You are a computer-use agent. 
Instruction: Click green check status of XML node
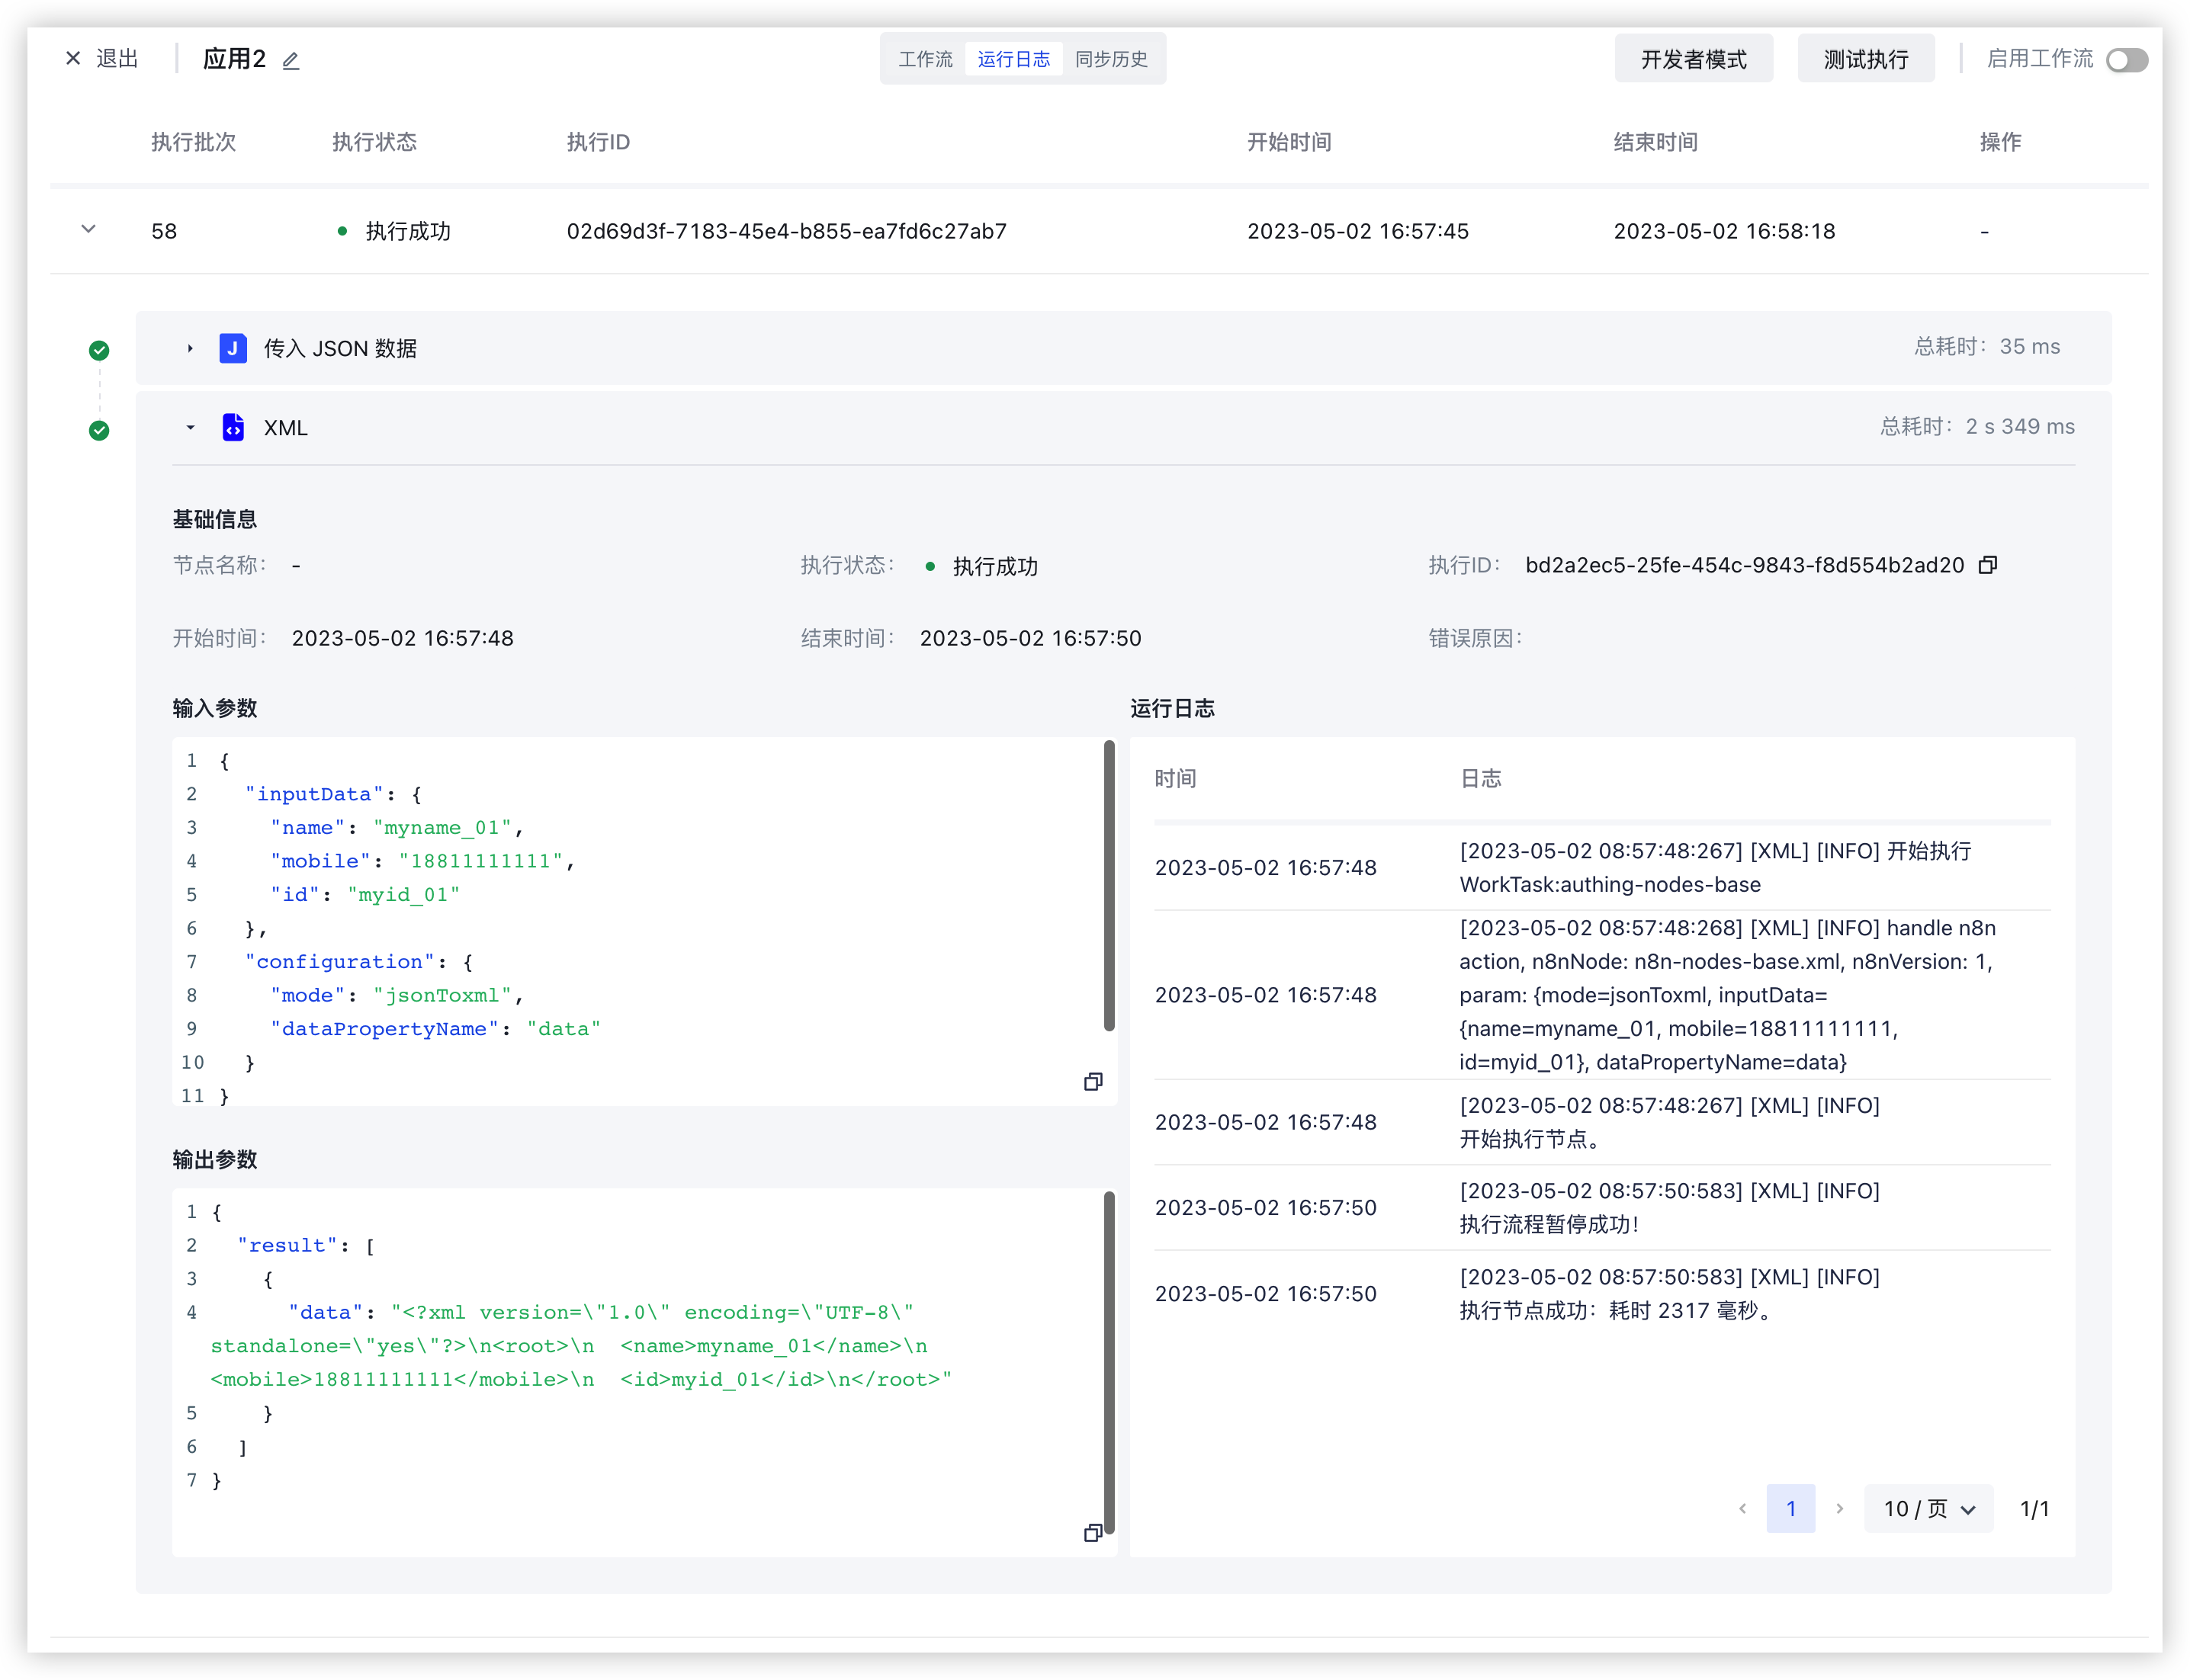[x=99, y=431]
